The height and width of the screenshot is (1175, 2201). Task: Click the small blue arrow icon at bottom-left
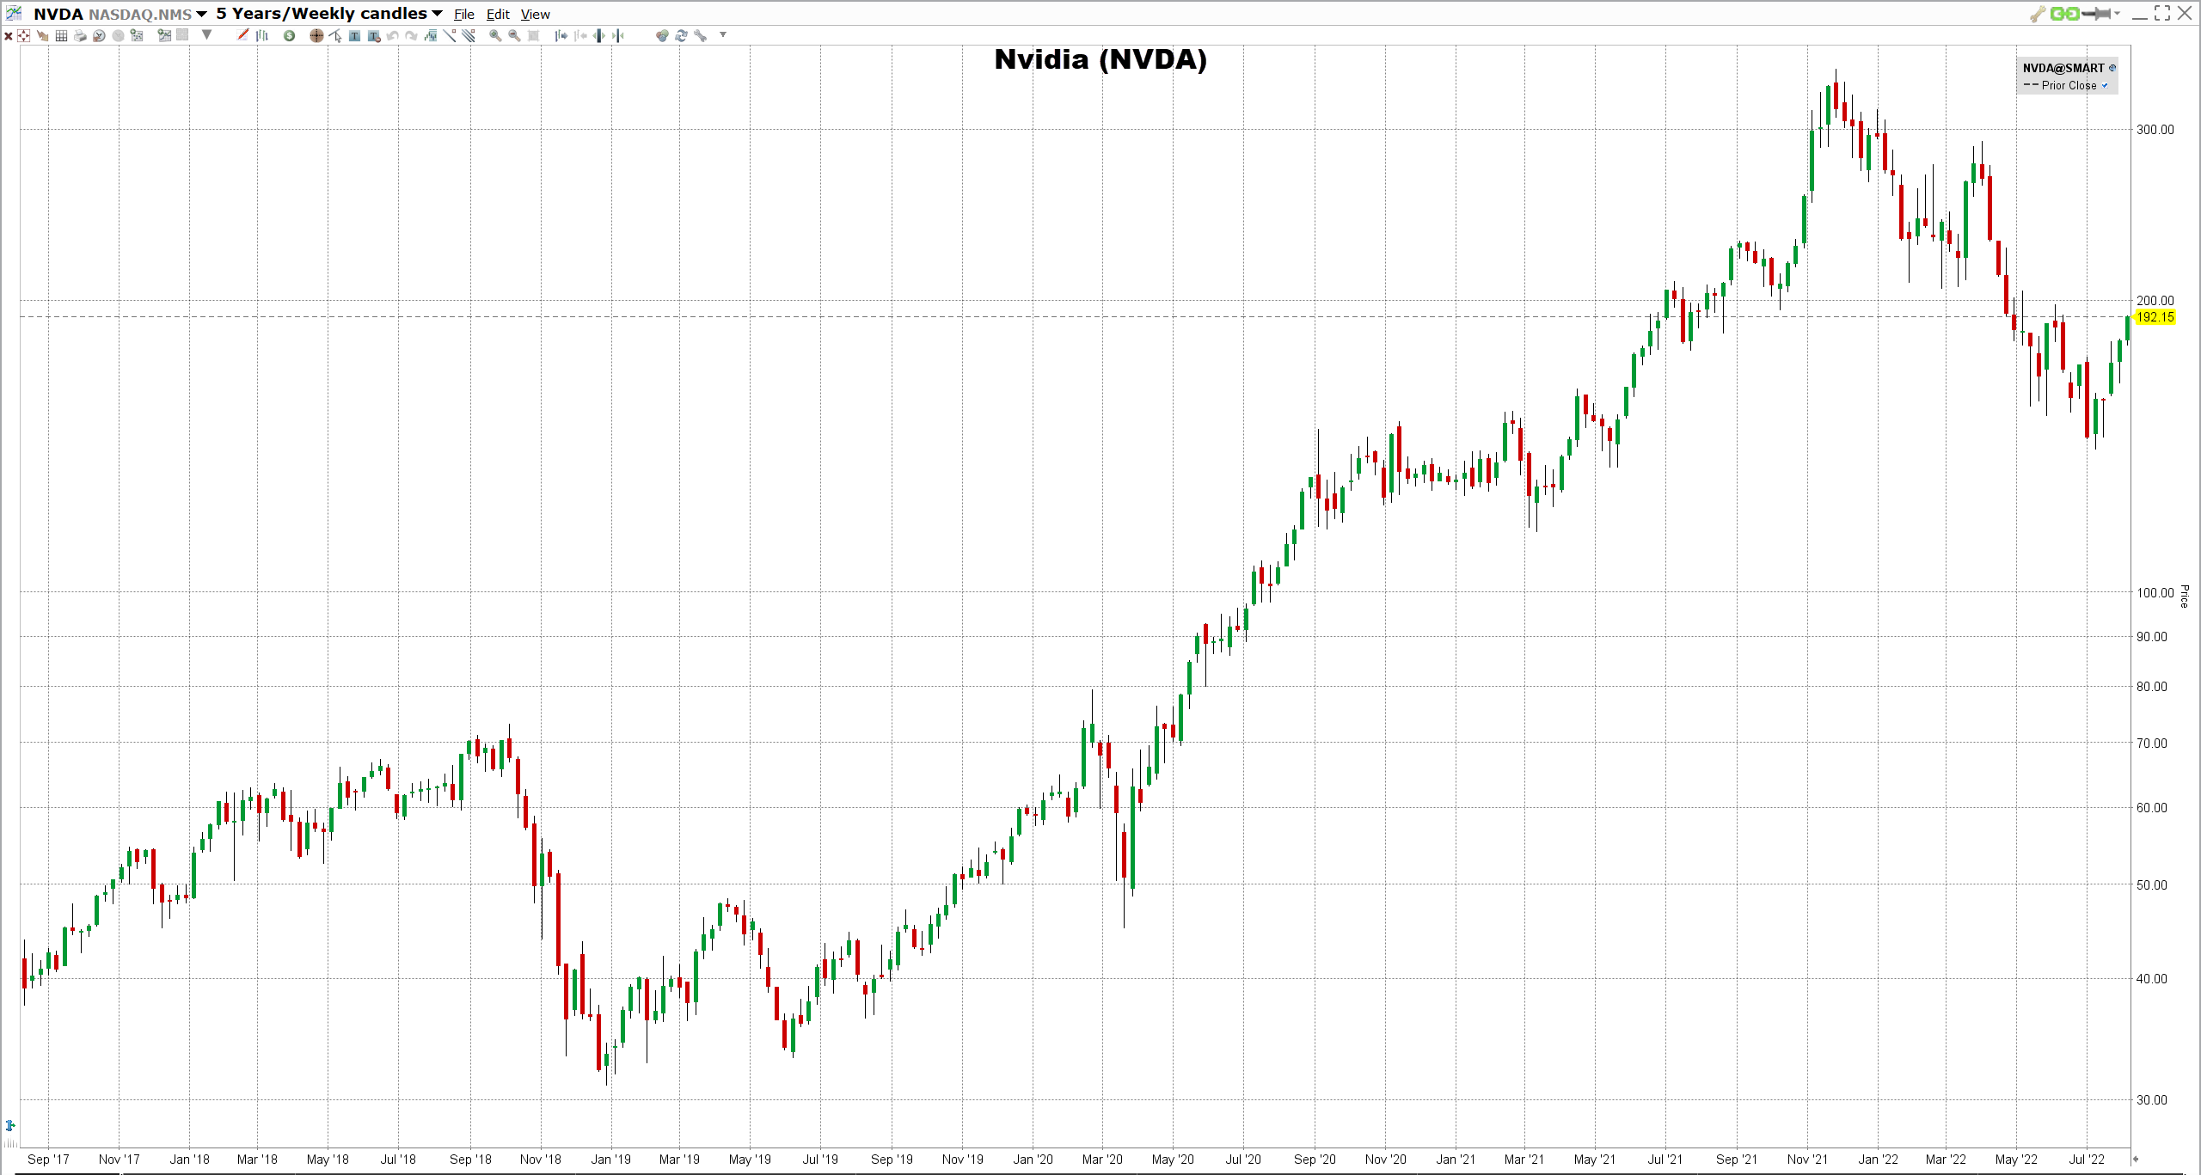tap(10, 1125)
